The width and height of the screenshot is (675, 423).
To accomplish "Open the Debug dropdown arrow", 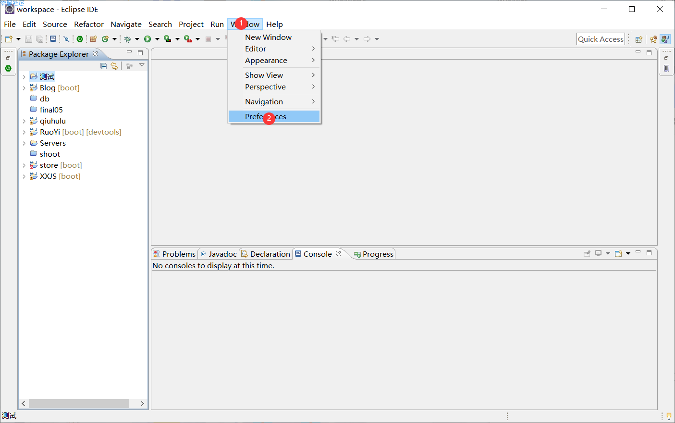I will pos(137,39).
